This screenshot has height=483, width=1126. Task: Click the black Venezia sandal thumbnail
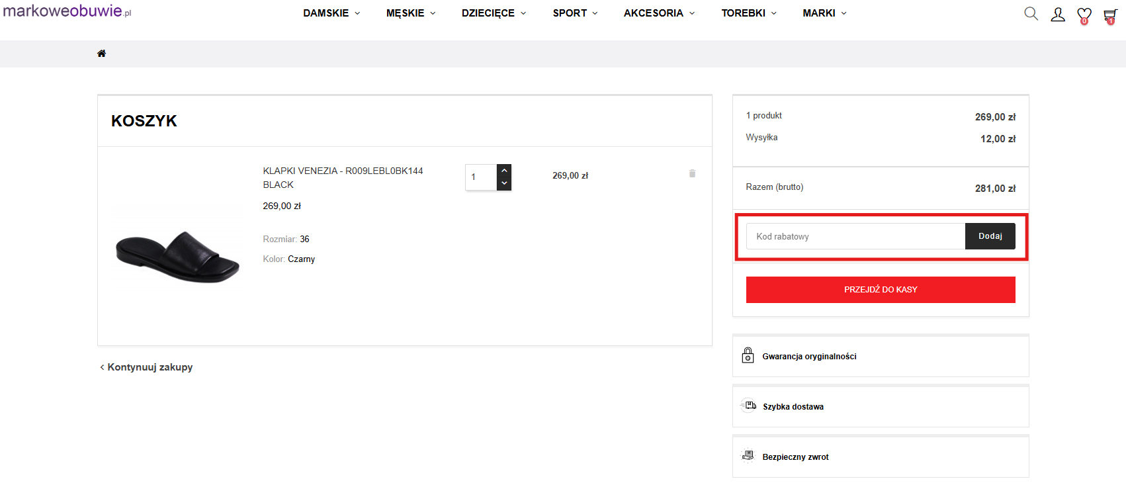pyautogui.click(x=177, y=256)
